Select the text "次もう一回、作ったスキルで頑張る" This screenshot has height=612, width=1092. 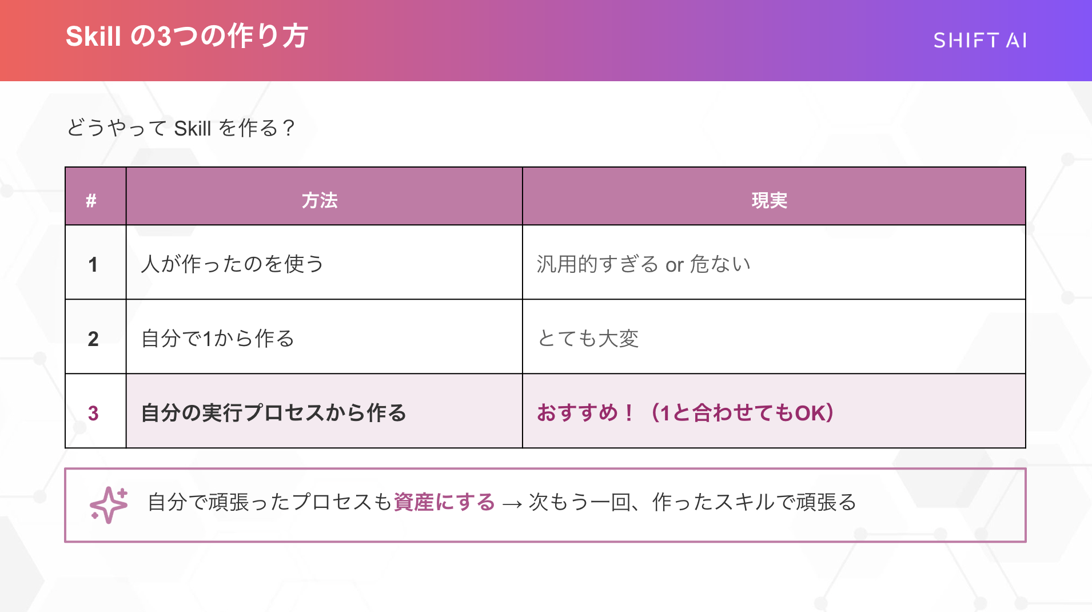click(692, 502)
